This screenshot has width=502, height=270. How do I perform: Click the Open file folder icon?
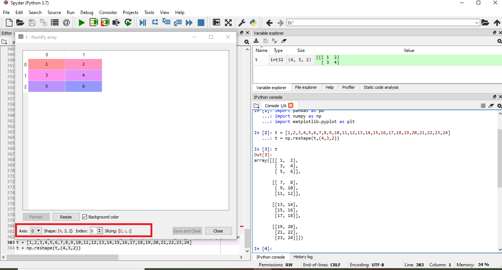20,23
